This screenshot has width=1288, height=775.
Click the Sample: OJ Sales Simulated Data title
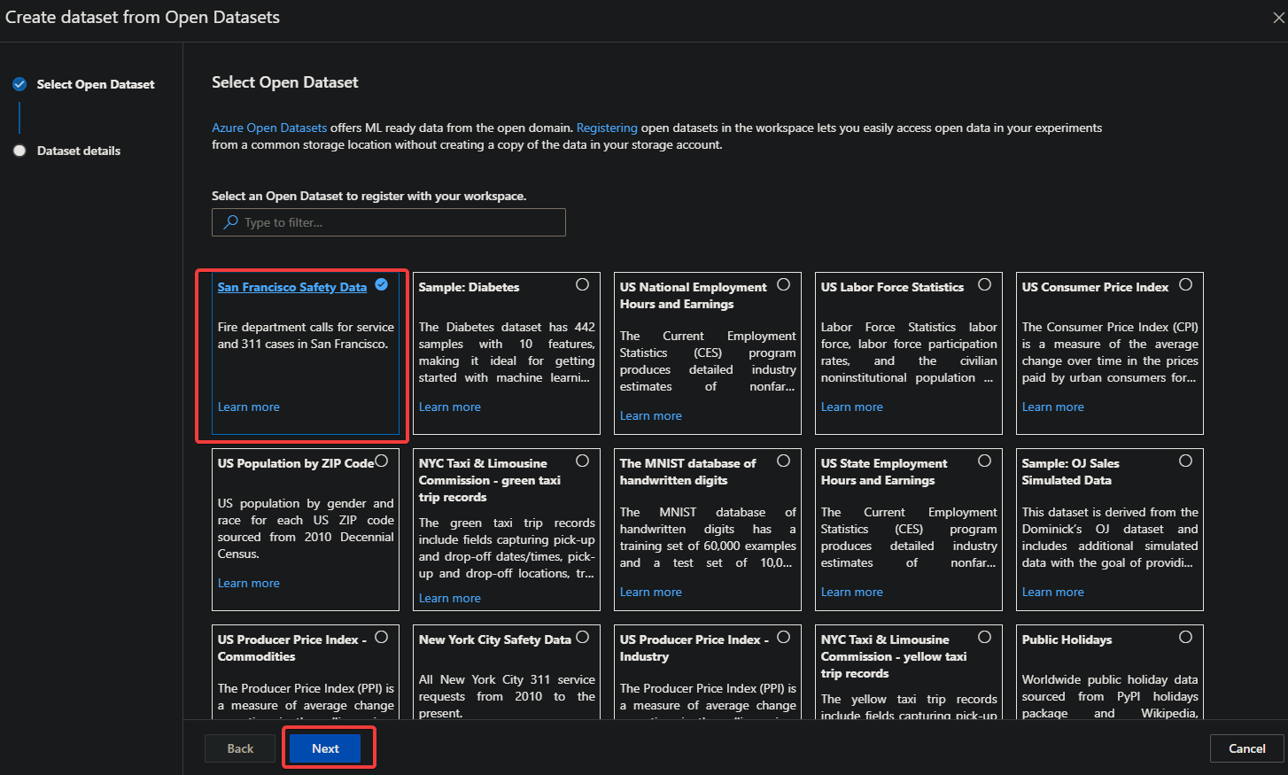pos(1071,471)
